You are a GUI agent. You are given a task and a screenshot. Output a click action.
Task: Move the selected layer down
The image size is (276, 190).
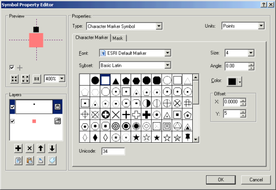point(52,148)
